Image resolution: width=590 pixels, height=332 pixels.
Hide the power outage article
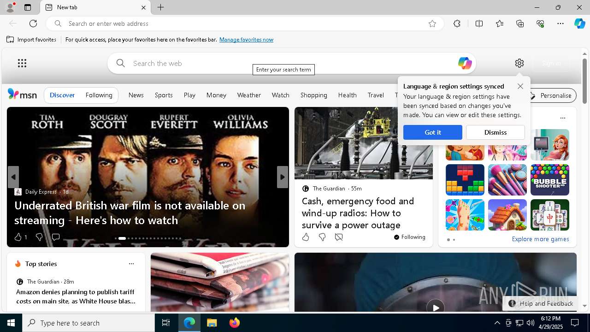339,237
